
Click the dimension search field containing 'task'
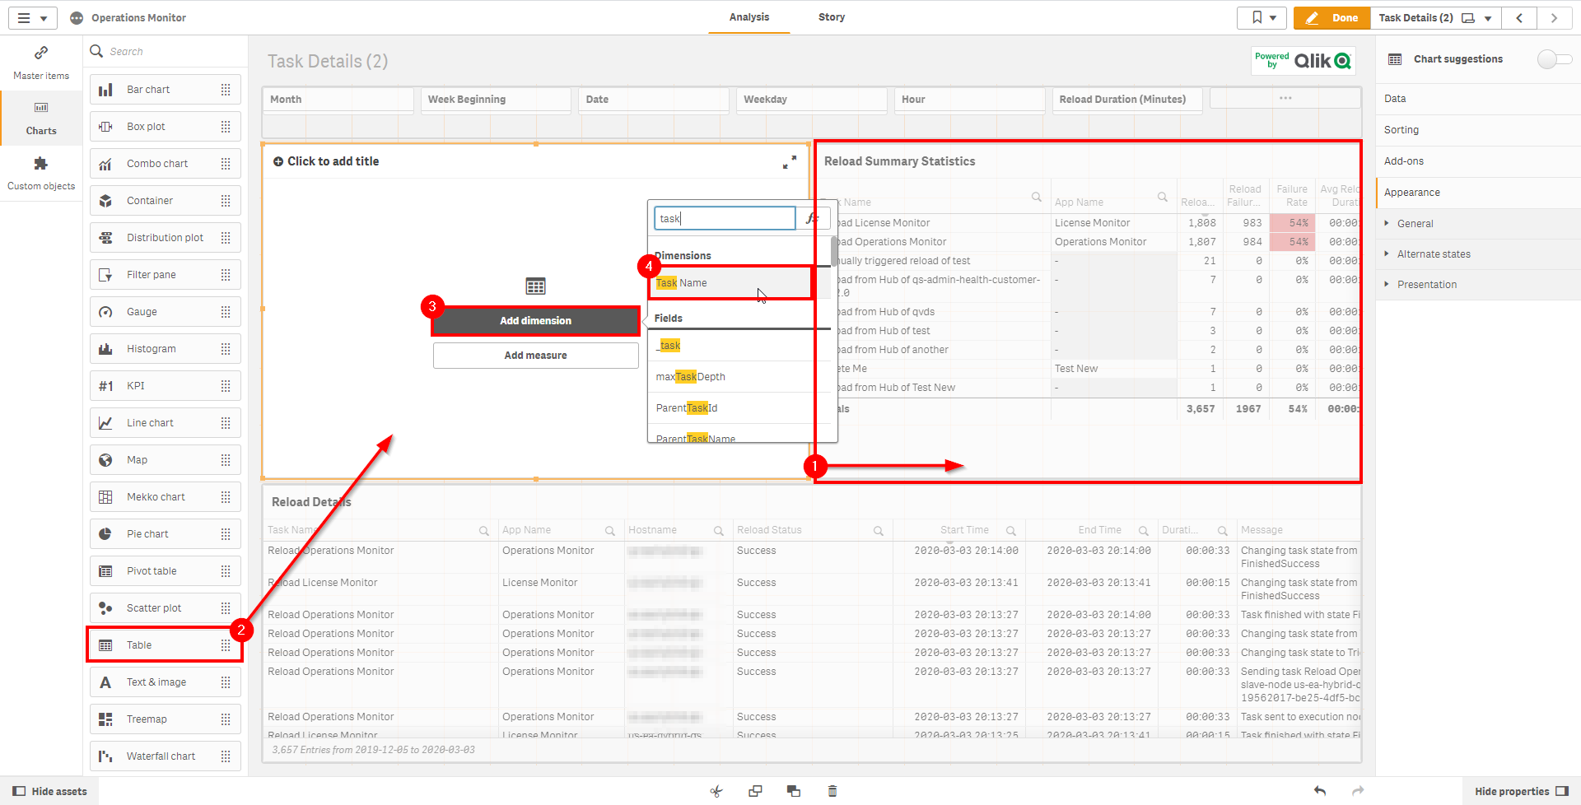725,218
